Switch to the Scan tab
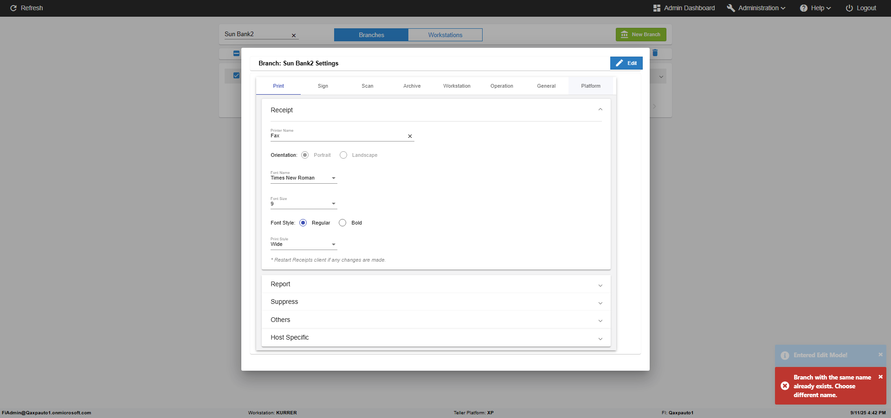The height and width of the screenshot is (418, 891). (x=368, y=86)
